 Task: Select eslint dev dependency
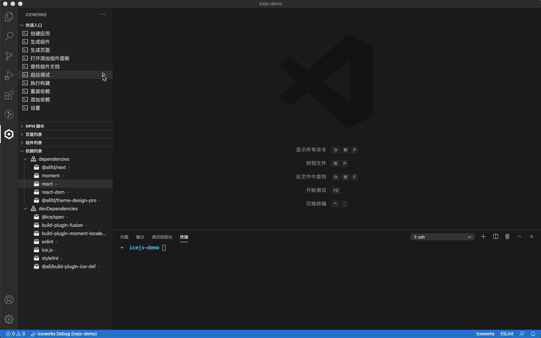[x=65, y=242]
